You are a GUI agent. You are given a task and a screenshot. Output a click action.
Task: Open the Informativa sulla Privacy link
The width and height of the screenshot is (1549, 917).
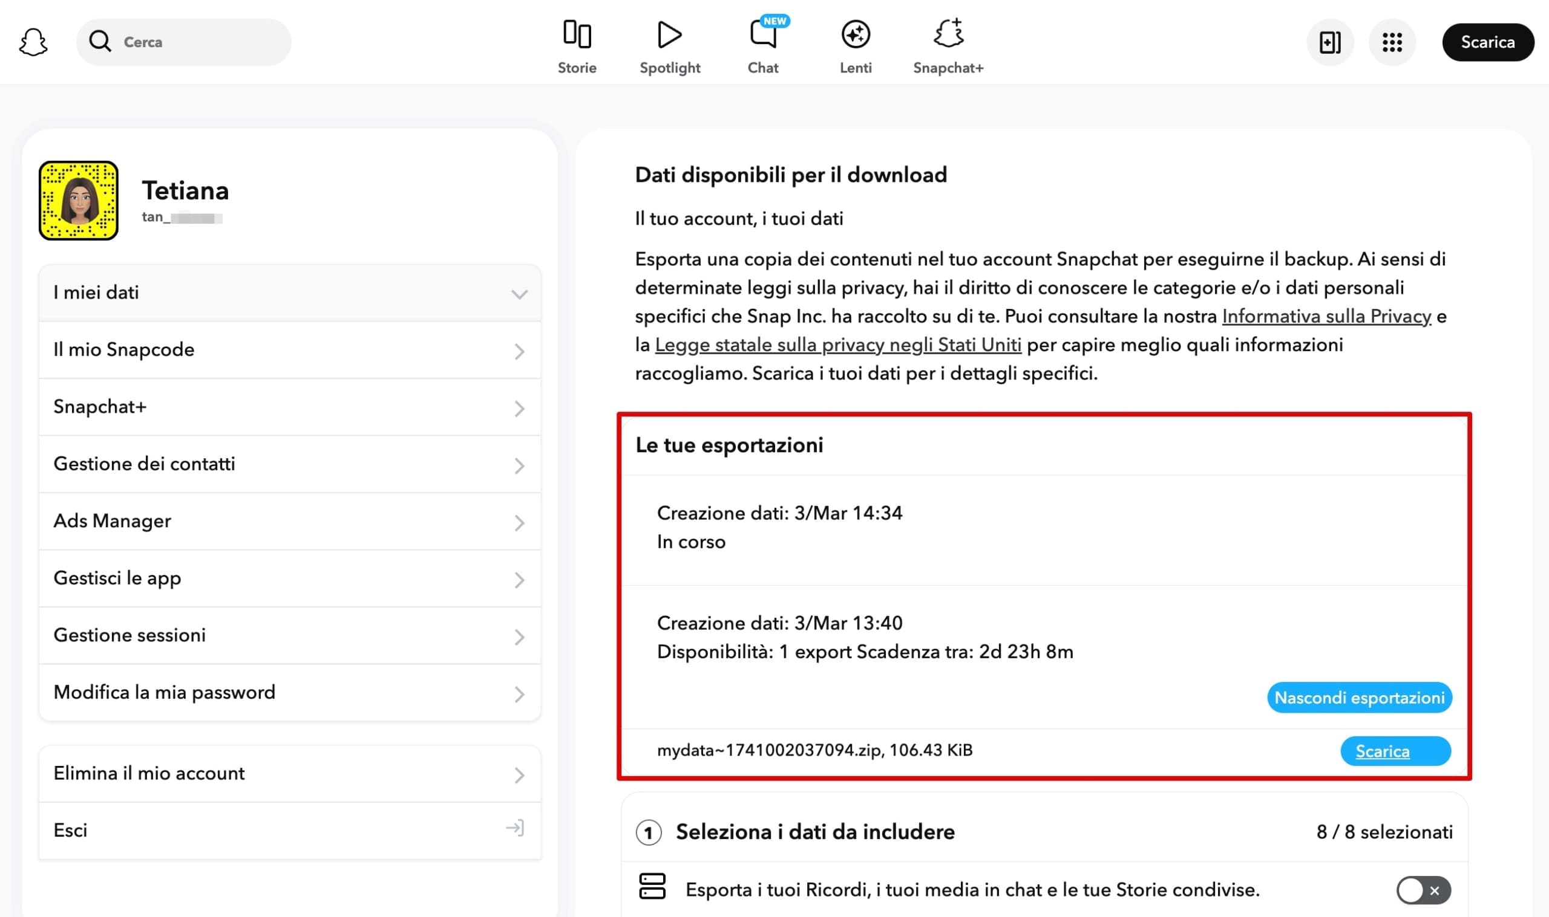(1326, 316)
